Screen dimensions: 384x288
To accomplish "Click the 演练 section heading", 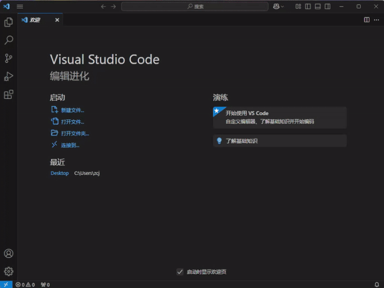I will pos(220,97).
